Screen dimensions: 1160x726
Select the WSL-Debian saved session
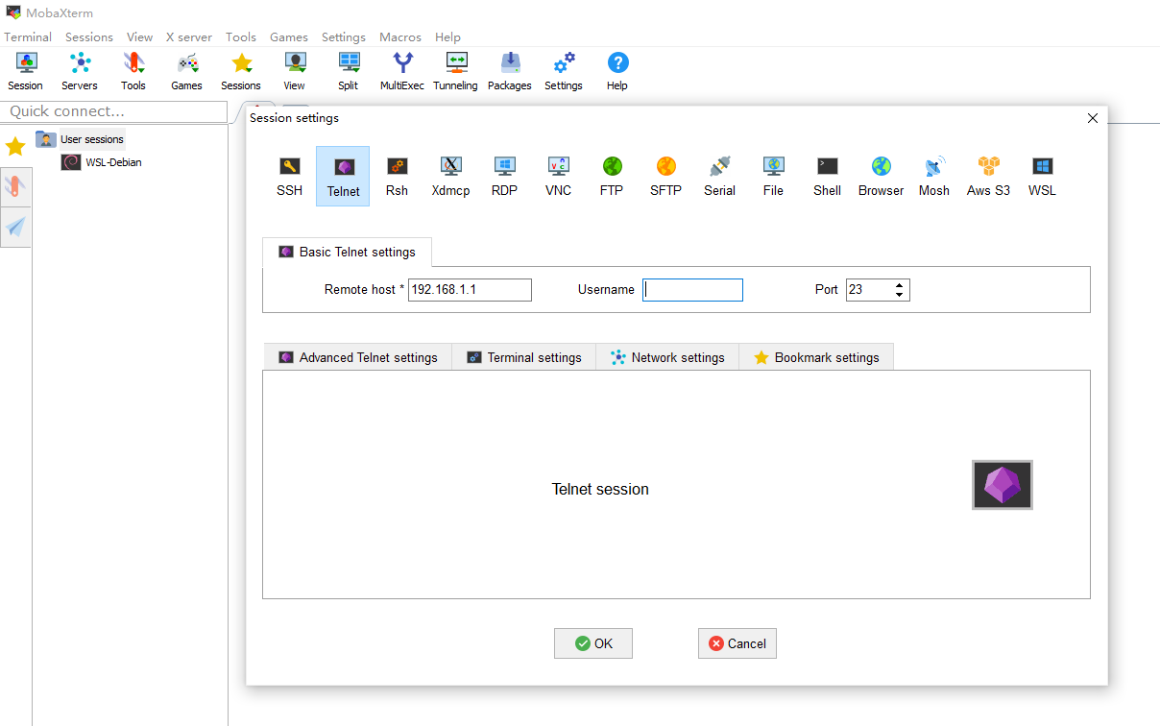112,162
